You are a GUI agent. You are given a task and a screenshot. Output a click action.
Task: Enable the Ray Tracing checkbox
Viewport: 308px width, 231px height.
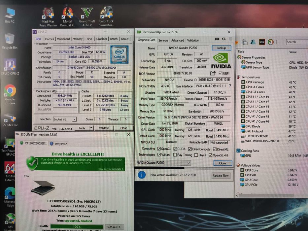point(175,155)
